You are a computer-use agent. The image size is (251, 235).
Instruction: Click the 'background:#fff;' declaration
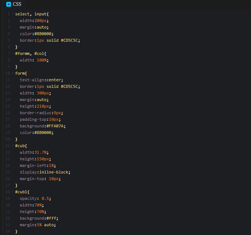click(x=39, y=218)
